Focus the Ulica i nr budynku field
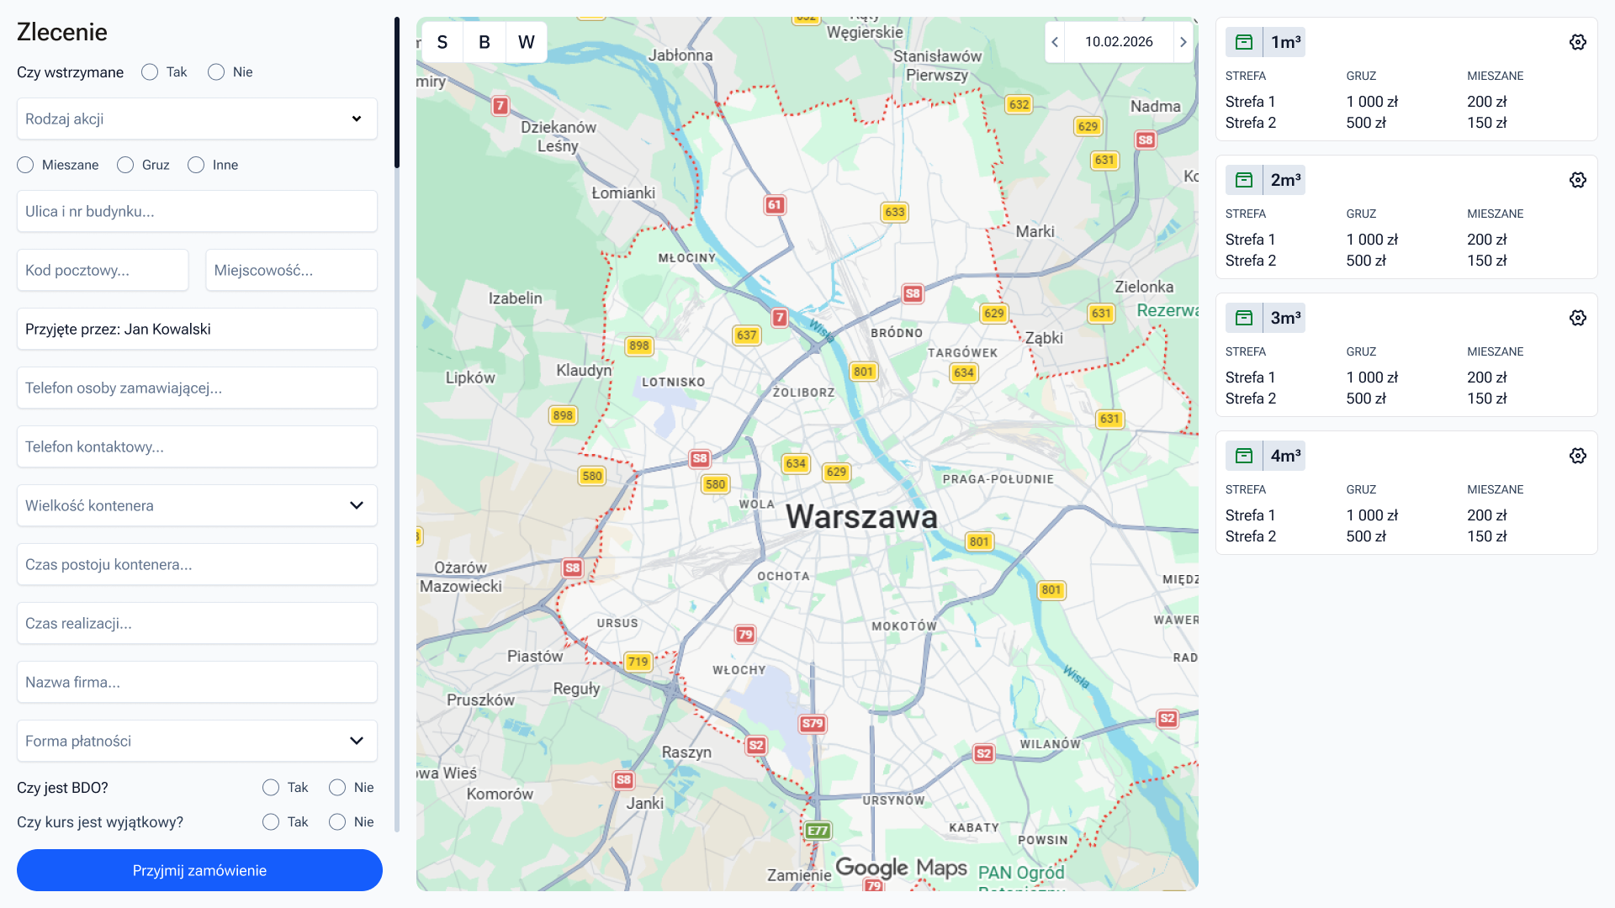Image resolution: width=1615 pixels, height=908 pixels. coord(197,211)
